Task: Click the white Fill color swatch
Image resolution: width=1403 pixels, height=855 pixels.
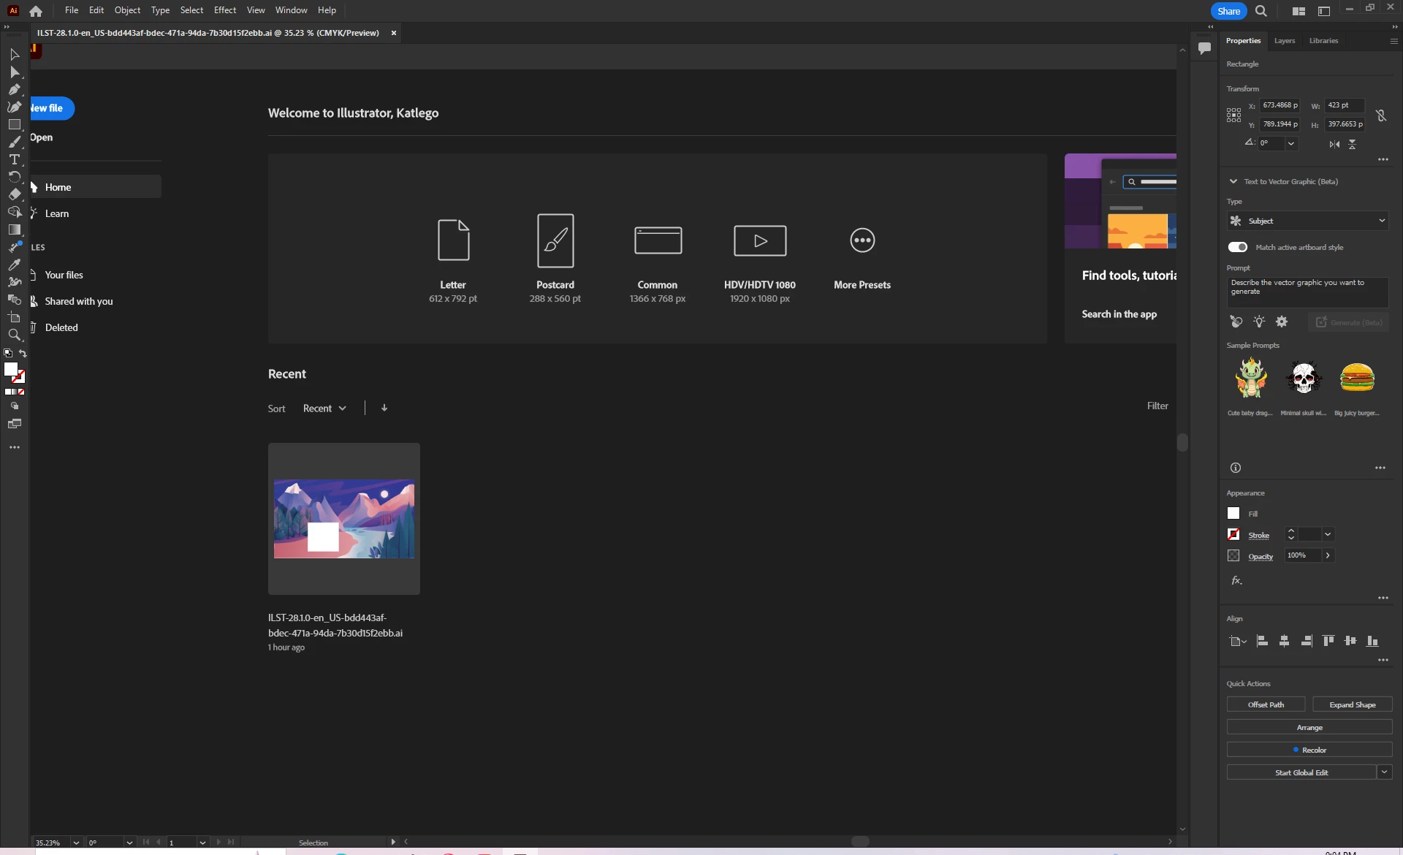Action: pos(1233,514)
